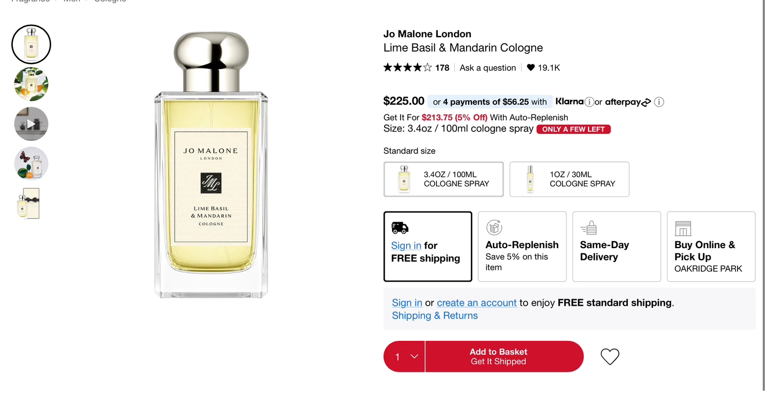Click the Ask a question link
767x393 pixels.
point(488,68)
